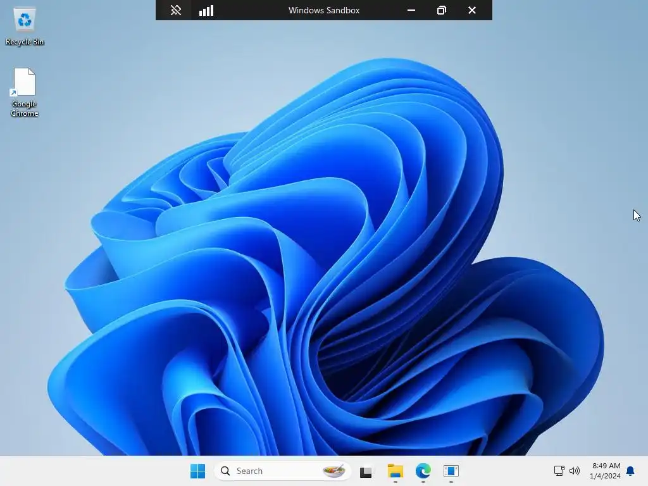The width and height of the screenshot is (648, 486).
Task: Close the Windows Sandbox session
Action: [x=472, y=10]
